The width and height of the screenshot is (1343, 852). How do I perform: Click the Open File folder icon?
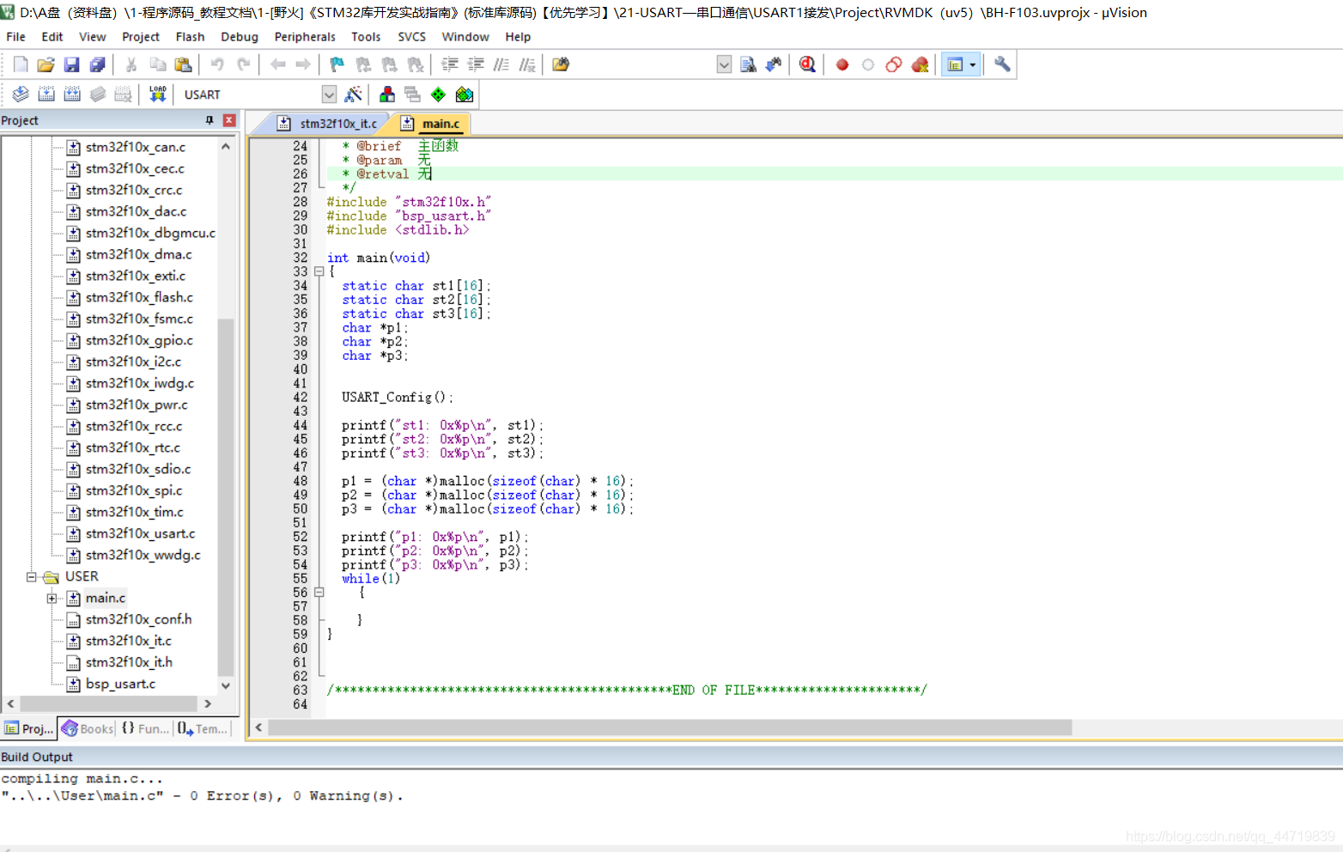(x=46, y=64)
